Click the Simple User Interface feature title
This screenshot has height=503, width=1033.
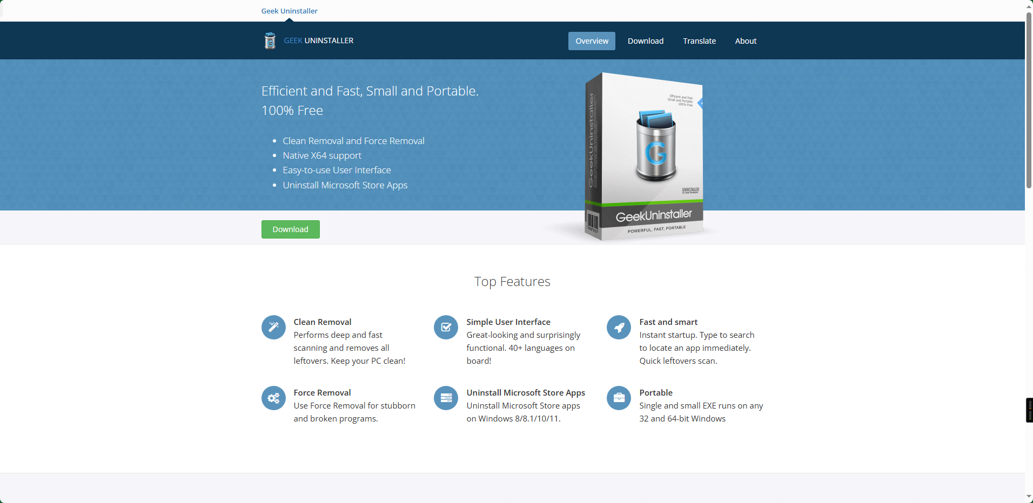point(508,322)
